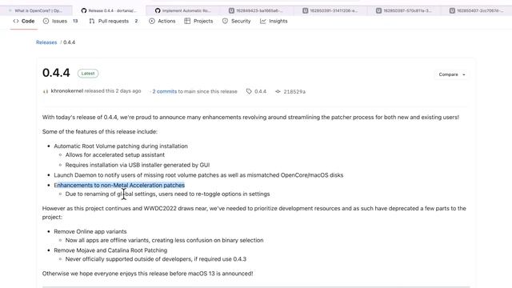
Task: Click favicon on the 162850391 tab
Action: pos(306,10)
